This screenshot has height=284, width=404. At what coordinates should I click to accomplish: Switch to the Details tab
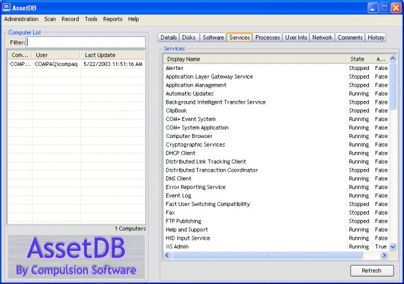[168, 37]
